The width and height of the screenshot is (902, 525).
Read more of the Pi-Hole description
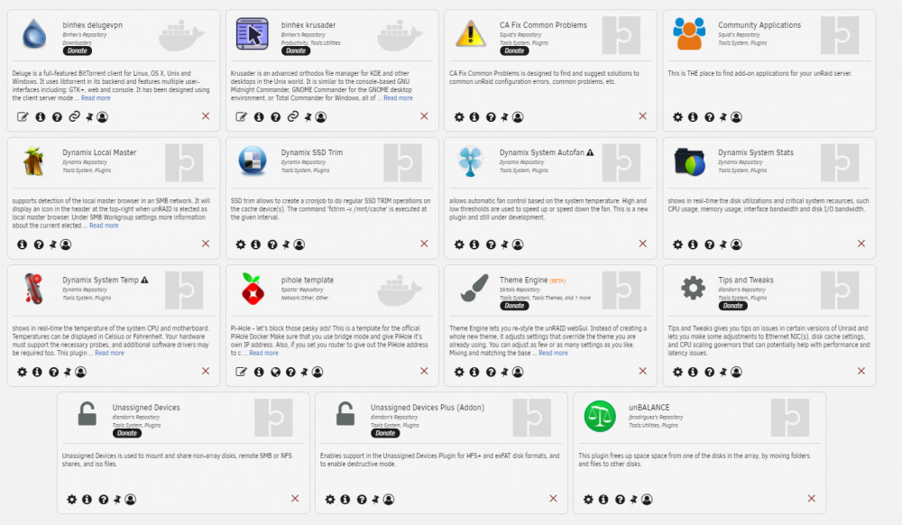(263, 353)
